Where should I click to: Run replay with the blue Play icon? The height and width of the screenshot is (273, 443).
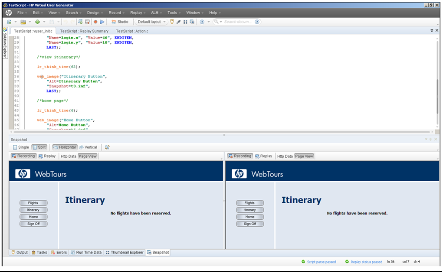point(102,22)
